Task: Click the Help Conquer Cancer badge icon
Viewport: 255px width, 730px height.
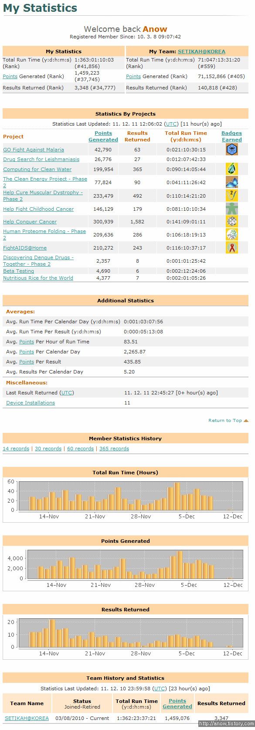Action: pyautogui.click(x=231, y=221)
